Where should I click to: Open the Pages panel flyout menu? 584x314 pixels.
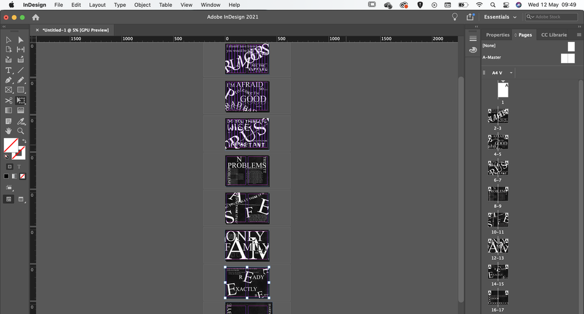579,35
